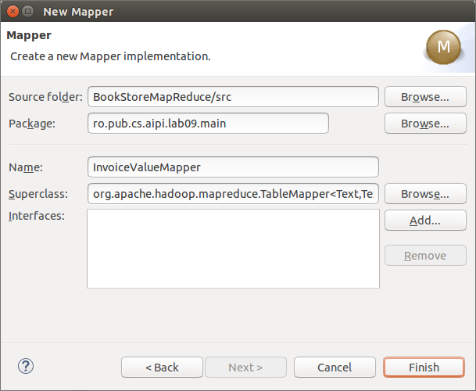
Task: Click the help question mark icon
Action: 26,366
